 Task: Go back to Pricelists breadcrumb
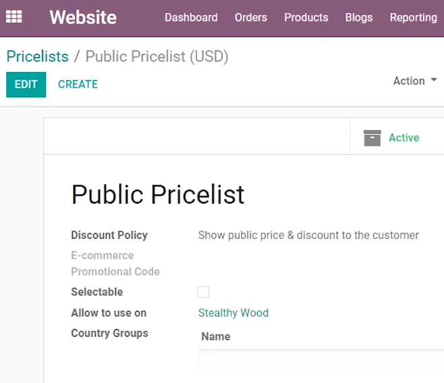click(x=37, y=56)
